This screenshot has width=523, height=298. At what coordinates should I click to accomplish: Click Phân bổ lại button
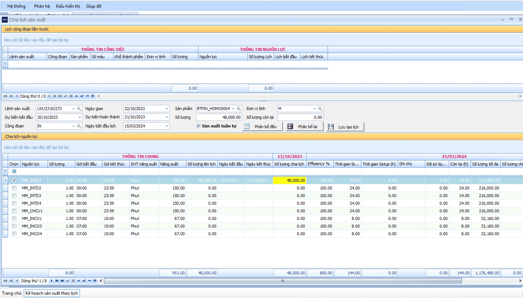pyautogui.click(x=305, y=127)
